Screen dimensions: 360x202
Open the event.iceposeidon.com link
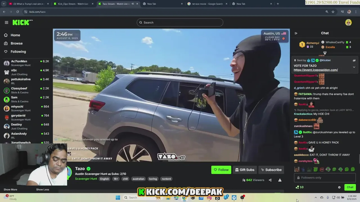point(316,70)
